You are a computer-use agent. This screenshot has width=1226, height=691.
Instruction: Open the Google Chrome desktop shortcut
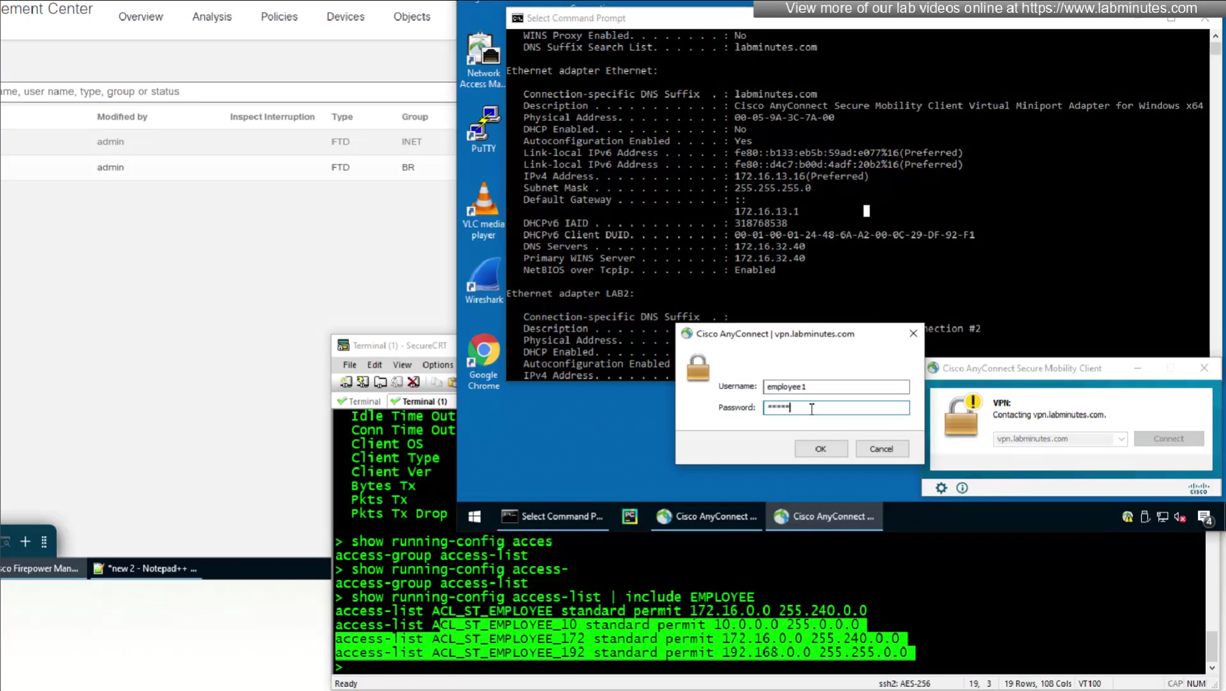[x=483, y=361]
